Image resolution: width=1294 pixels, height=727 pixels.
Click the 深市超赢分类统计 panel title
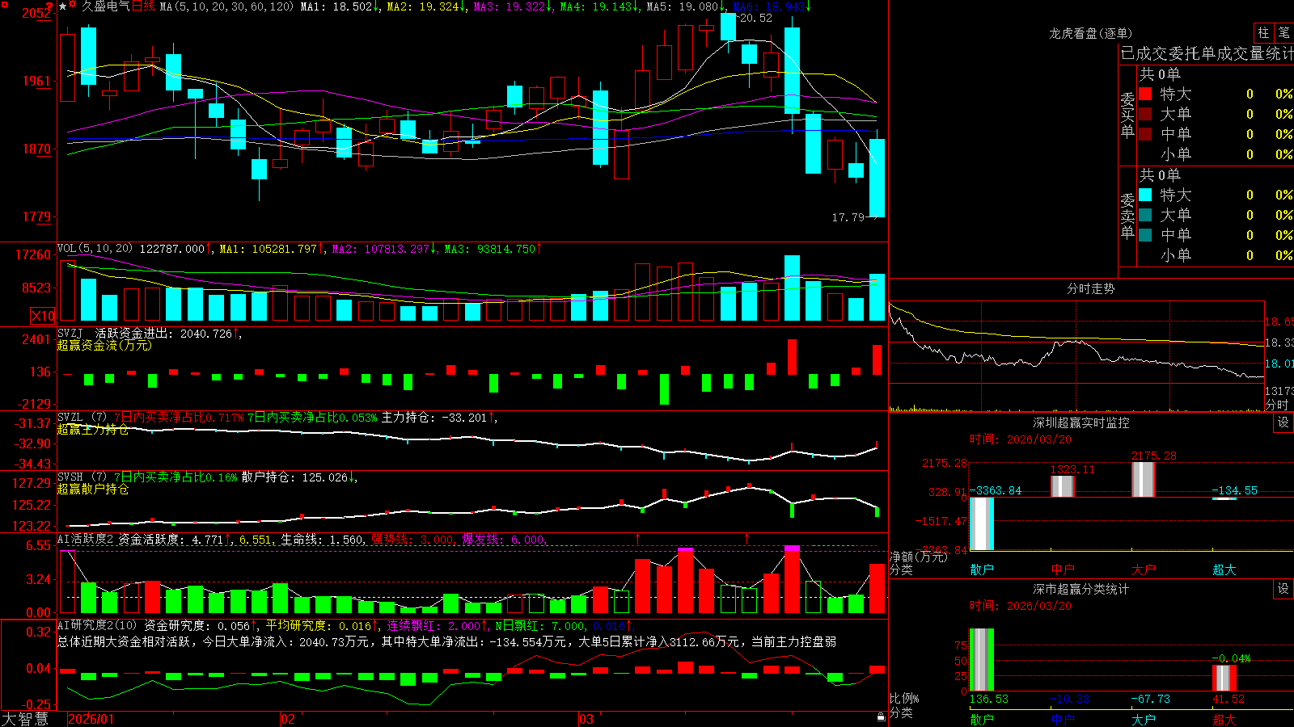click(1081, 589)
